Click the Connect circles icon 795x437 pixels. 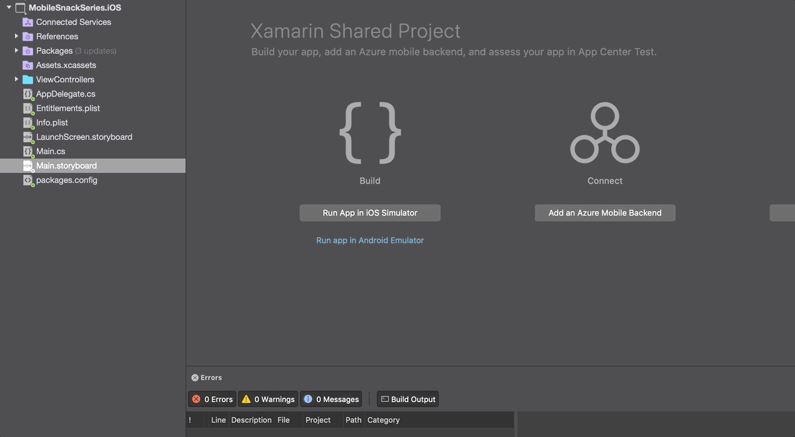point(604,133)
